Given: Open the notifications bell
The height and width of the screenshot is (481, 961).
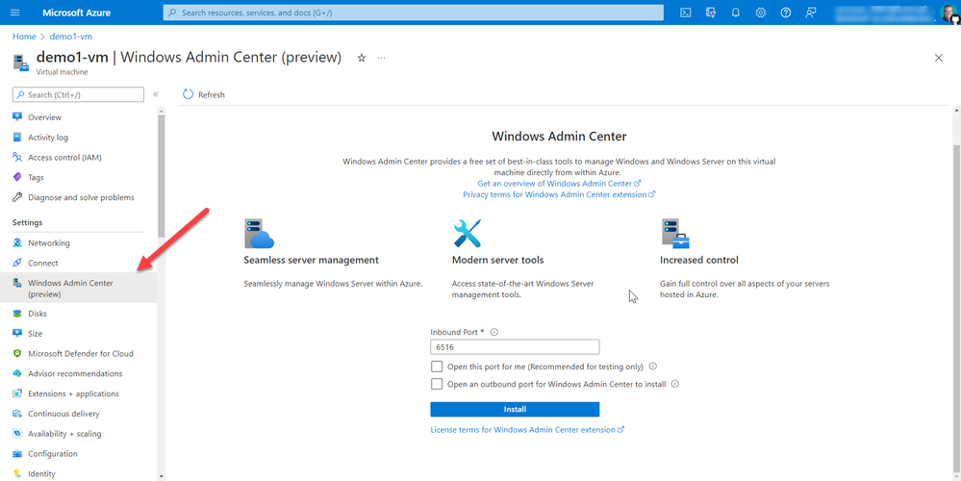Looking at the screenshot, I should (x=736, y=13).
